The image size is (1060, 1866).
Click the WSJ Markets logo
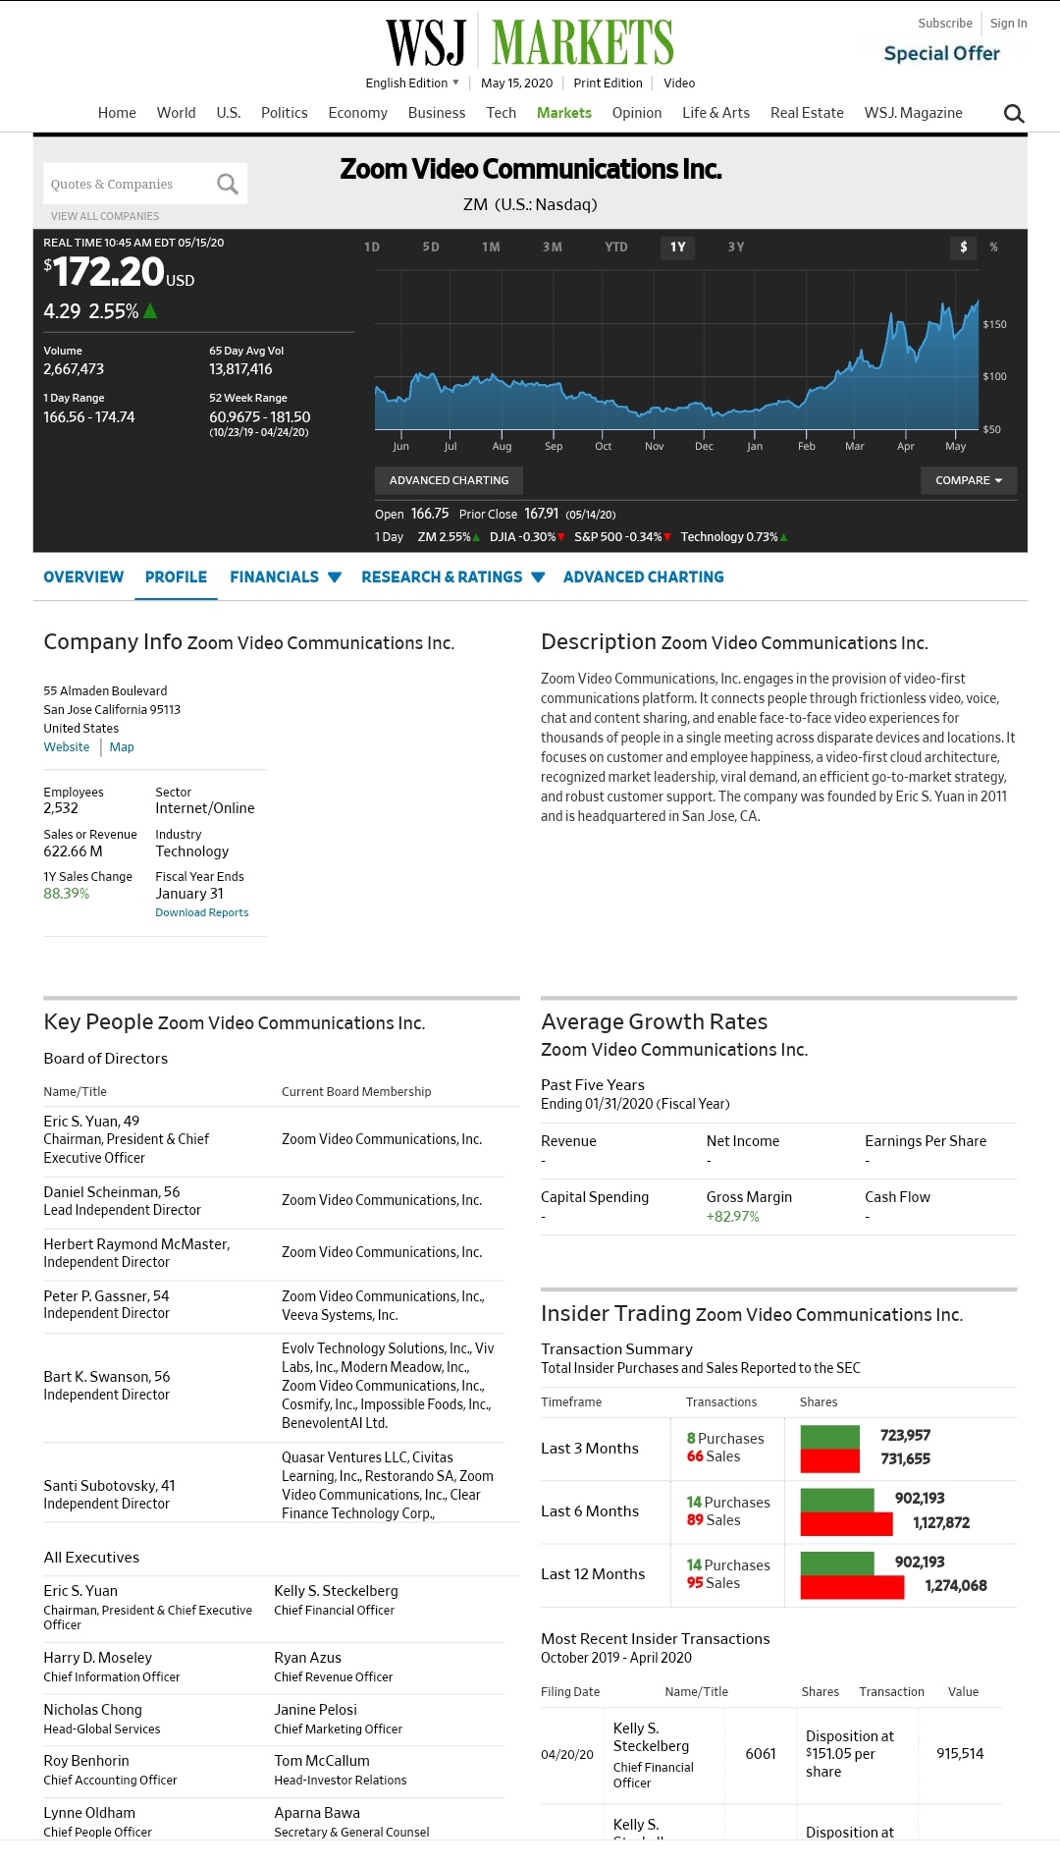tap(530, 43)
